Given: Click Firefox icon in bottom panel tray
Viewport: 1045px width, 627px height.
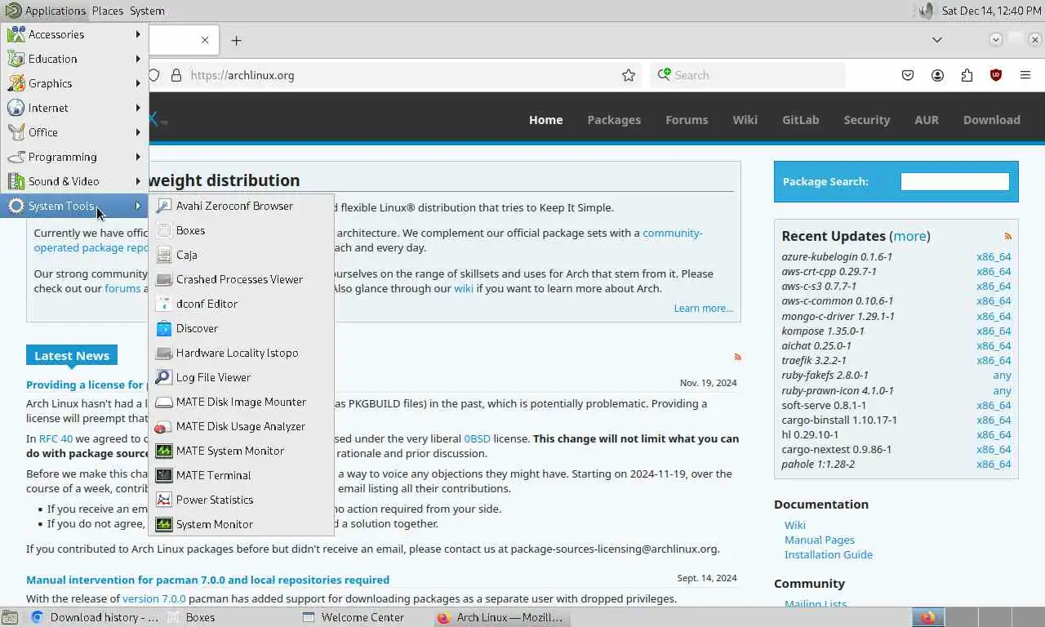Looking at the screenshot, I should pyautogui.click(x=928, y=617).
